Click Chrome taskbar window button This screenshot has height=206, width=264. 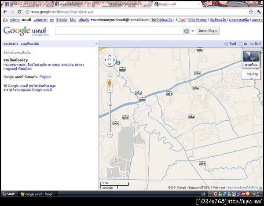[x=38, y=194]
